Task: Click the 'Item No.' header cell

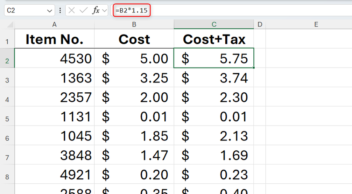Action: tap(55, 38)
